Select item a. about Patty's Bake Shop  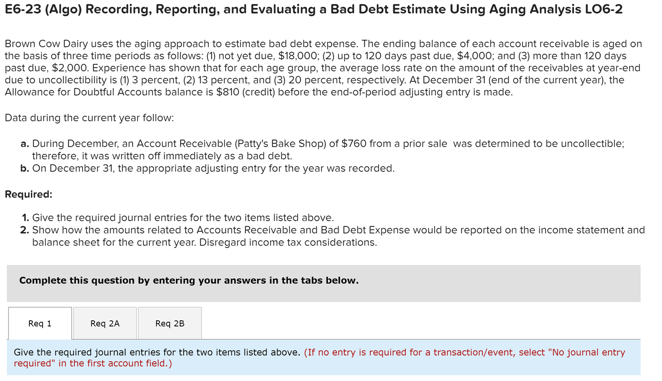click(297, 143)
